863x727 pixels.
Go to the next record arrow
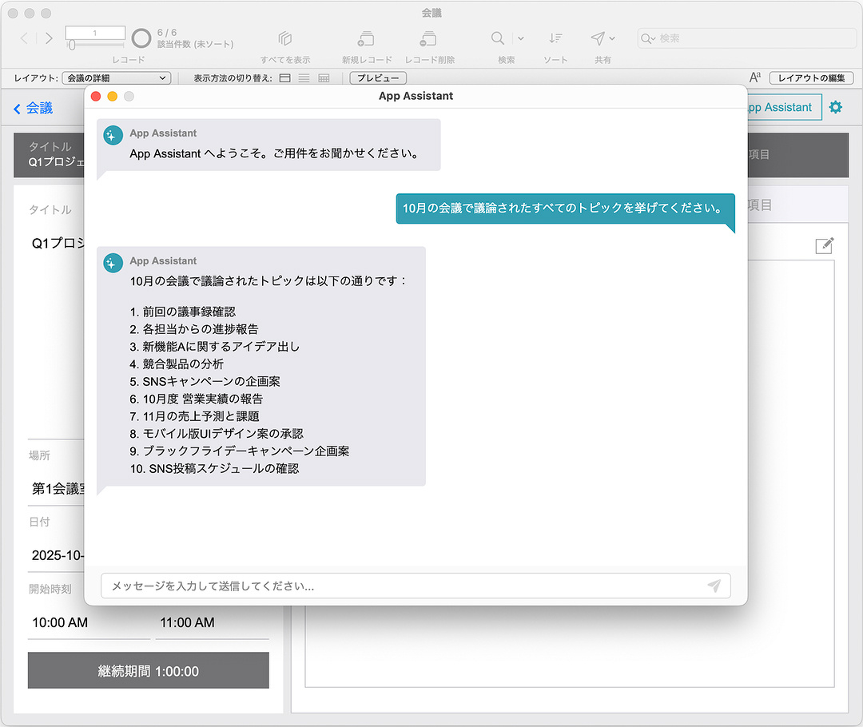click(50, 38)
